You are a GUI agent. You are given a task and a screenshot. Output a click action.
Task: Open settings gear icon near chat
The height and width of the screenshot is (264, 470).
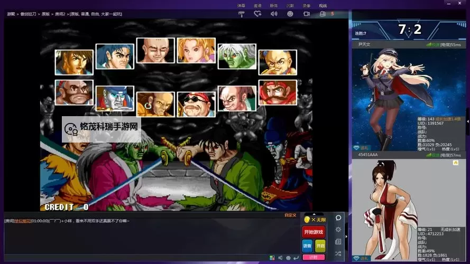[x=338, y=230]
